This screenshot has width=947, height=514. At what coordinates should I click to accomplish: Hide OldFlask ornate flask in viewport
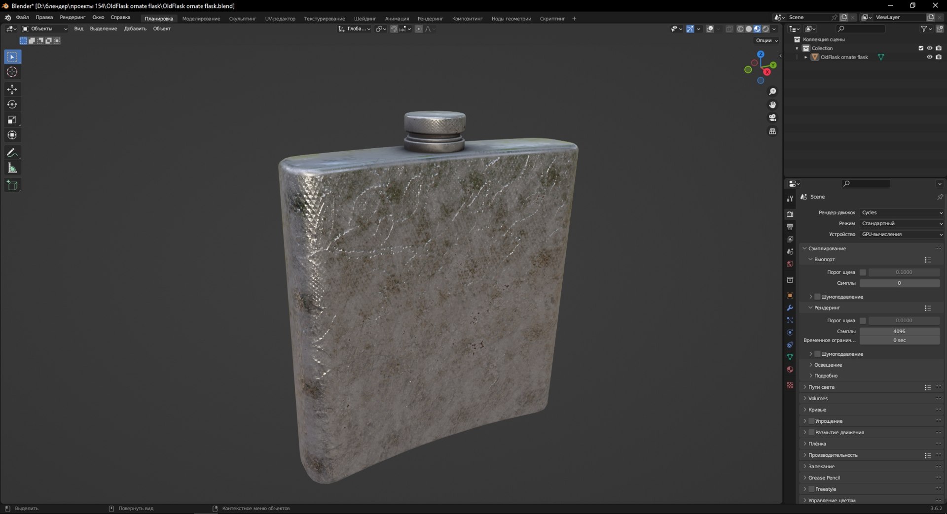929,57
